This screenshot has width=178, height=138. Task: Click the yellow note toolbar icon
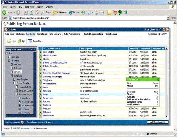point(109,12)
